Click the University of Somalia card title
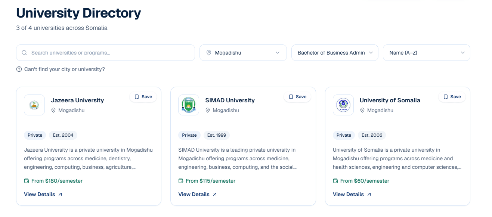The image size is (492, 217). 390,100
